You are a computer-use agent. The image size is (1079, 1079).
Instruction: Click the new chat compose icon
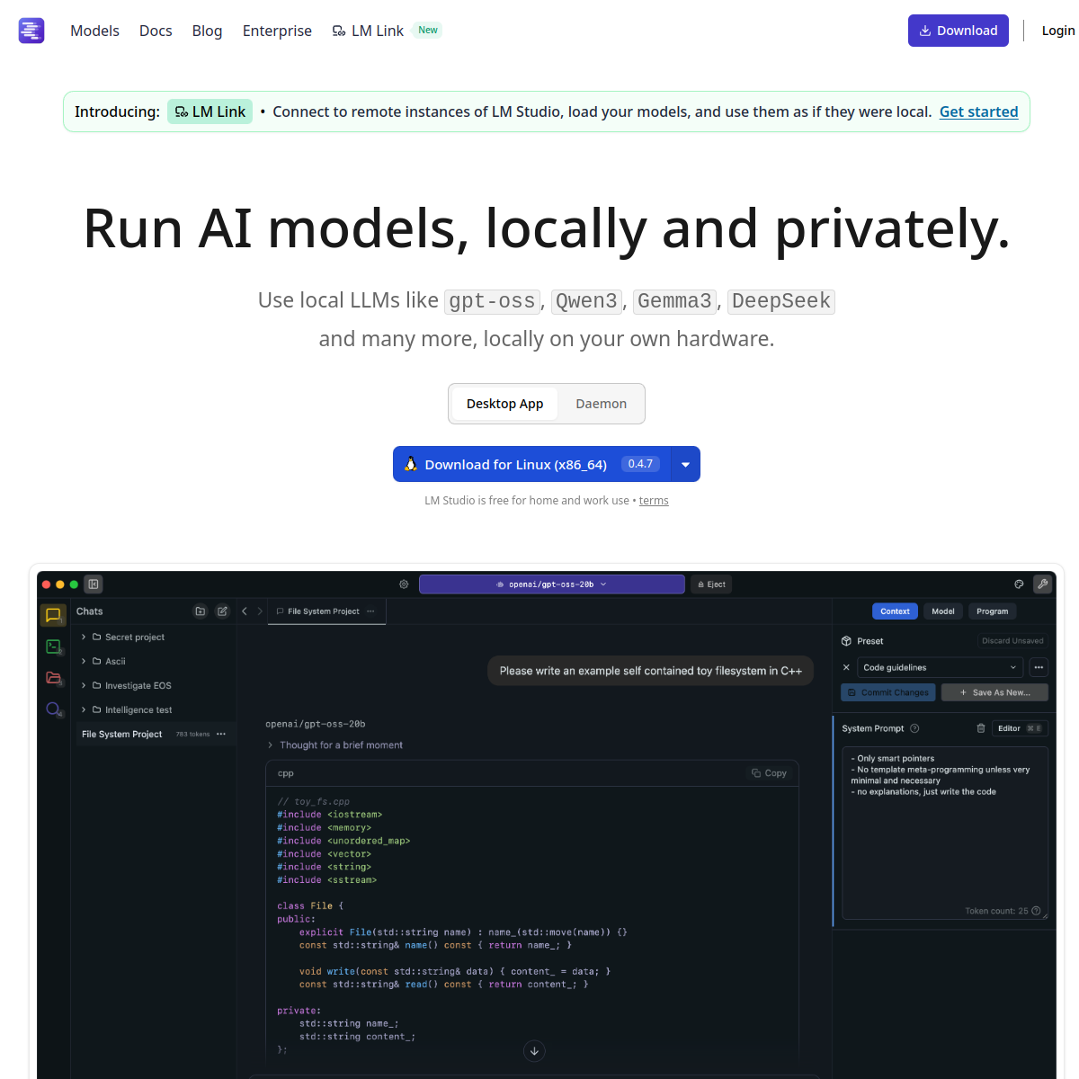(x=222, y=611)
